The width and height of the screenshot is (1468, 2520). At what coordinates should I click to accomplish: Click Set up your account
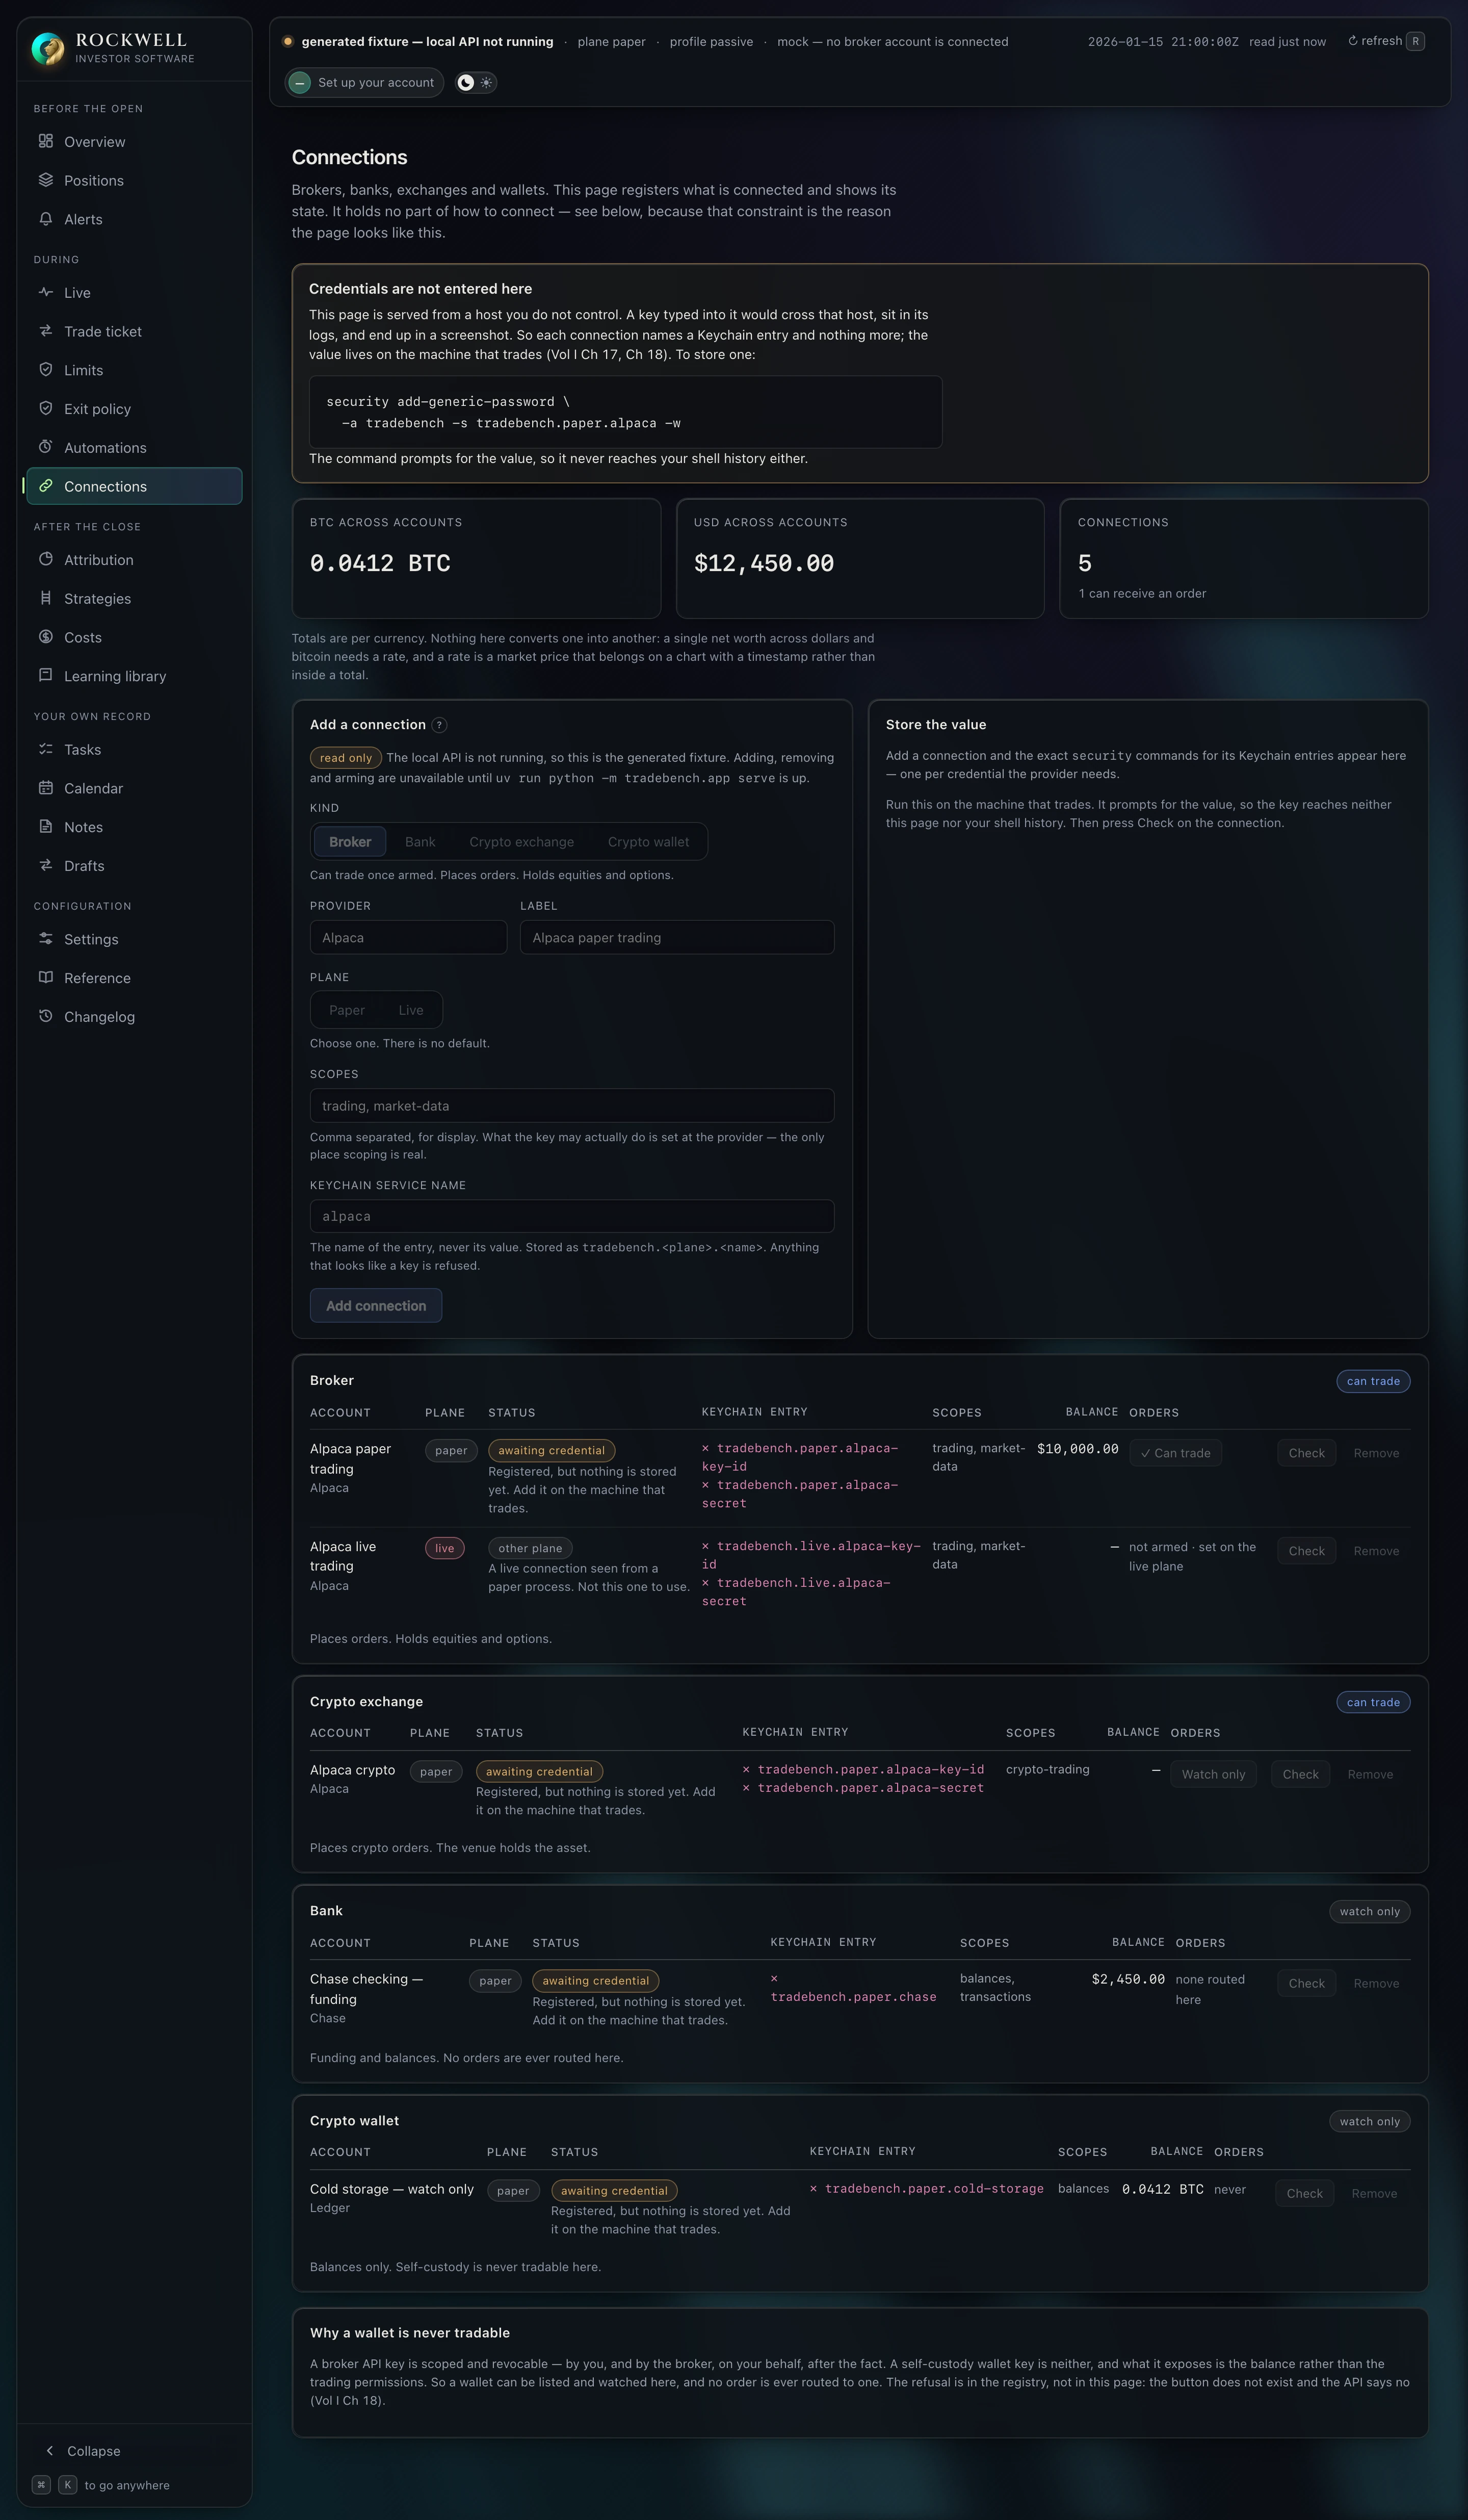click(365, 83)
